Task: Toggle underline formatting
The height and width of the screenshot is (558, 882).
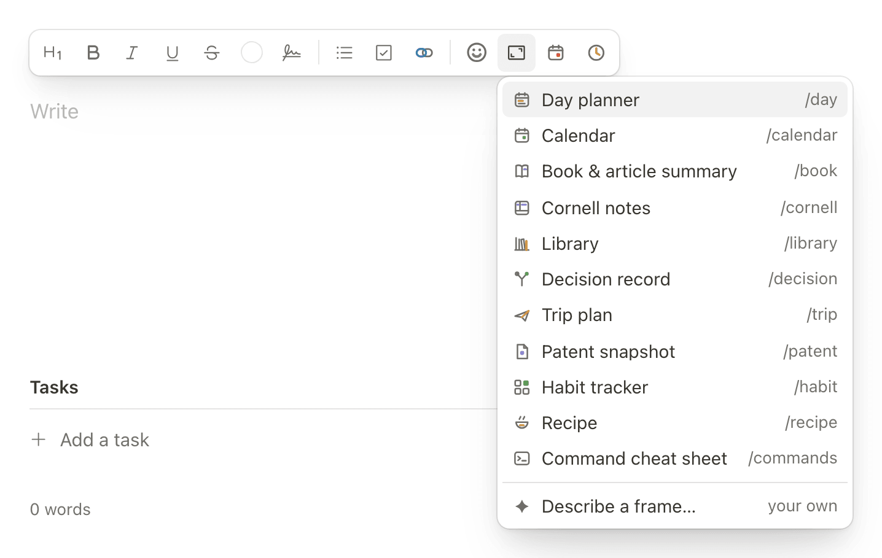Action: 172,53
